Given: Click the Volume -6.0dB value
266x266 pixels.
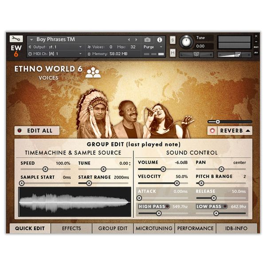Looking at the screenshot, I should click(181, 162).
